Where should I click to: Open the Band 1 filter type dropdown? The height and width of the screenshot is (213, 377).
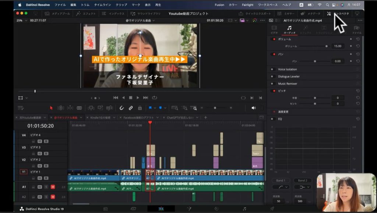283,187
